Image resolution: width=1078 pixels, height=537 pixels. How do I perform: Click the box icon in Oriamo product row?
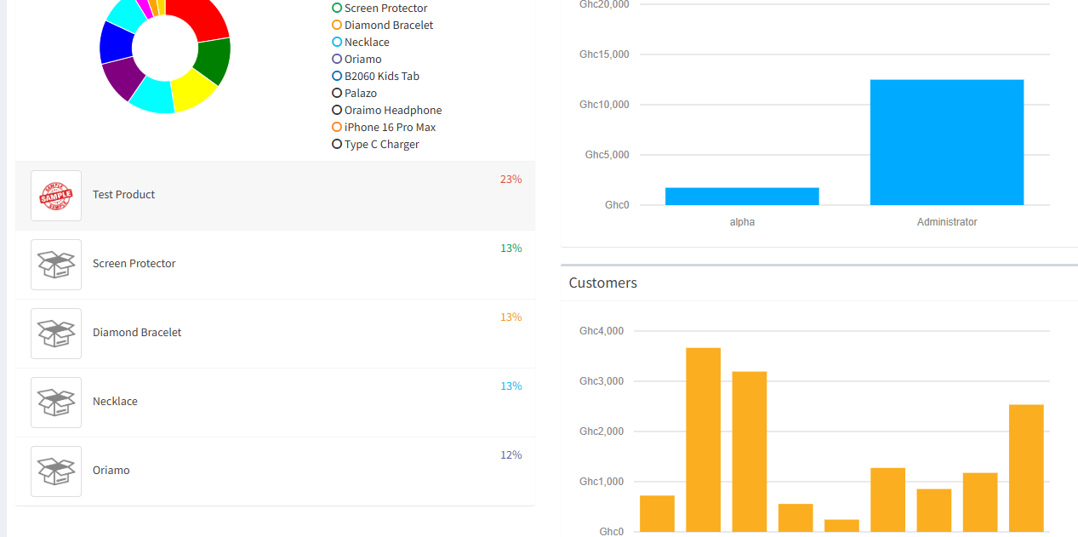[x=56, y=471]
